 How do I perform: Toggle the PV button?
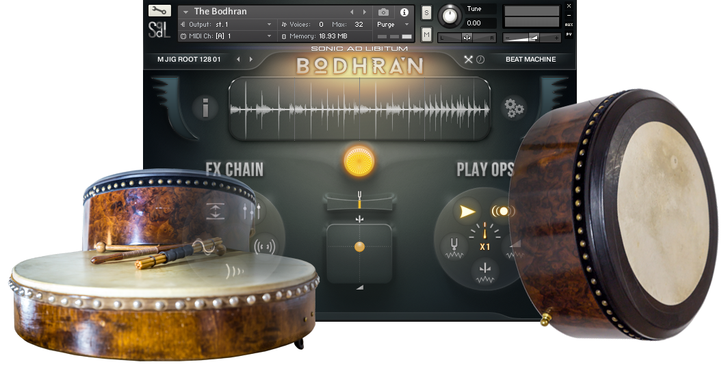pyautogui.click(x=569, y=34)
